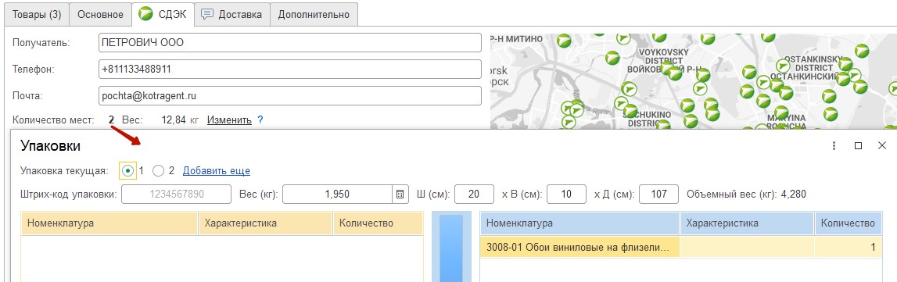Close the Упаковки dialog
Viewport: 897px width, 282px height.
[881, 146]
